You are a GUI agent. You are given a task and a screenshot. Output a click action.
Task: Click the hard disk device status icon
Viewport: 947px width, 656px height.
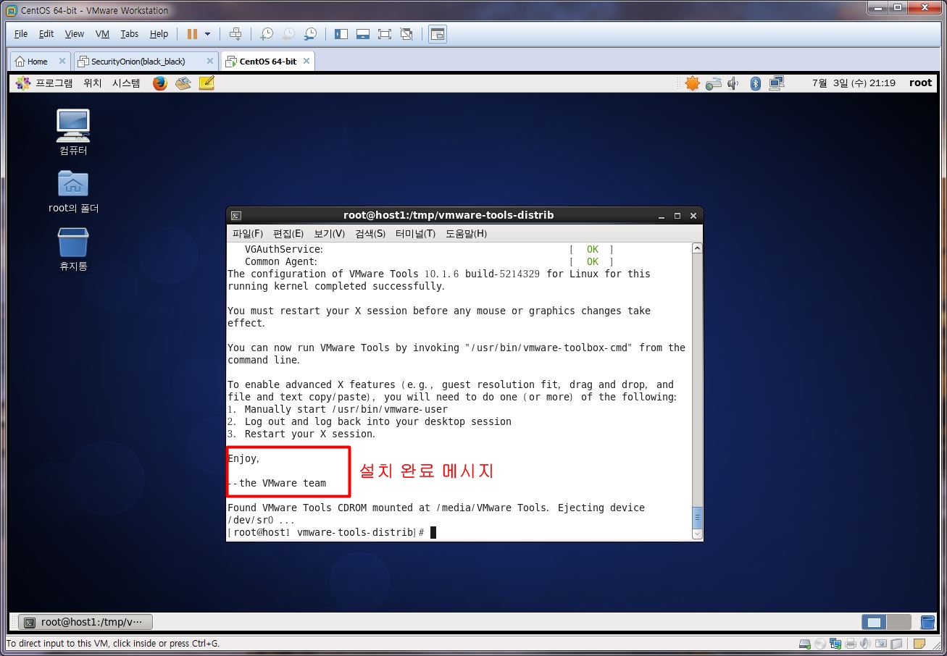coord(805,643)
